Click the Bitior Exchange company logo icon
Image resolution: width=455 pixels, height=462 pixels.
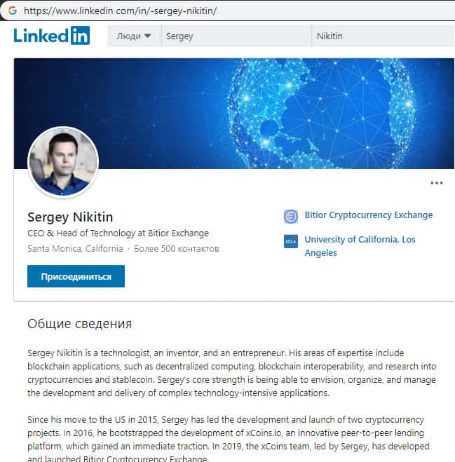click(291, 217)
